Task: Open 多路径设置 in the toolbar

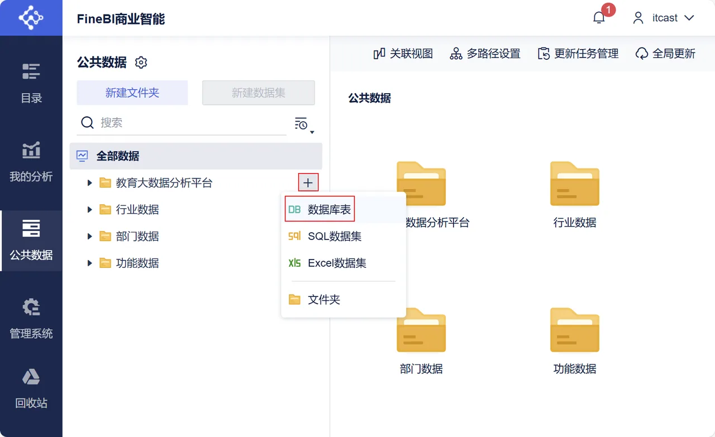Action: (485, 54)
